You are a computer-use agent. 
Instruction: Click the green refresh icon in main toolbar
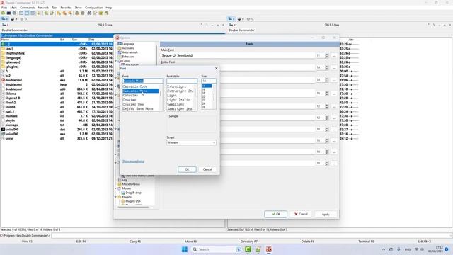[x=3, y=13]
